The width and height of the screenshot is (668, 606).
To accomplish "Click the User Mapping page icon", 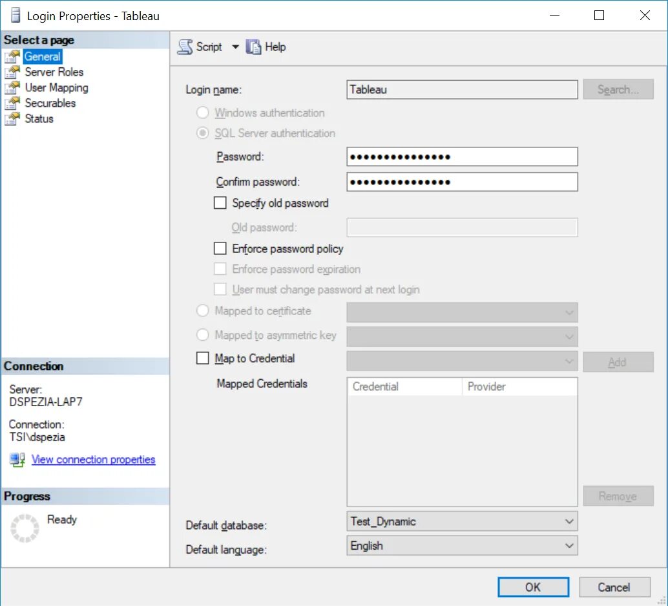I will click(x=12, y=87).
